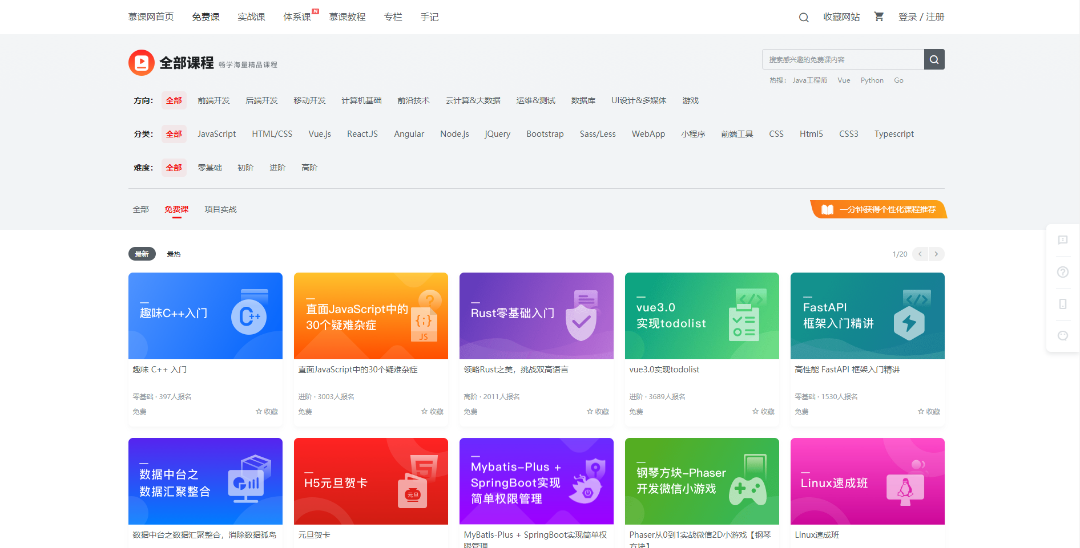The image size is (1080, 548).
Task: Favorite the FastAPI 框架入门精讲 course
Action: click(929, 411)
